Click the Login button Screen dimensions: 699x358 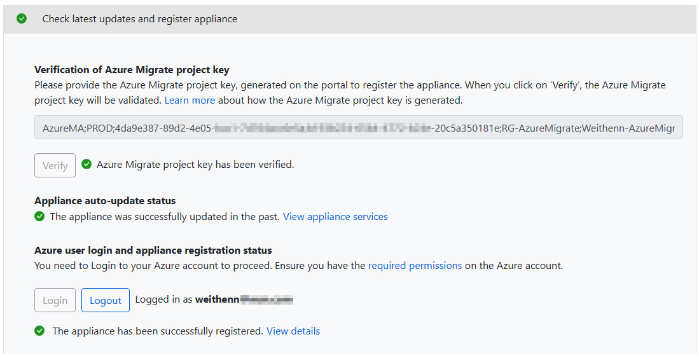pos(55,301)
